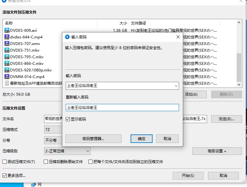Select the DVDES-929.1080p.mkv file name
Screen dimensions: 247x187
pos(31,70)
